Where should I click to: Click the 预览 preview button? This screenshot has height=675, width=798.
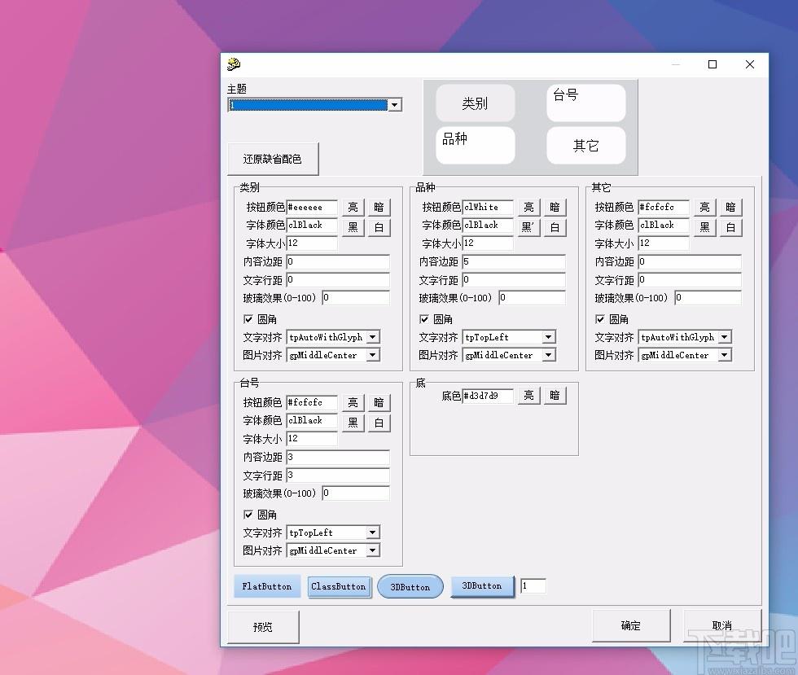click(x=263, y=627)
